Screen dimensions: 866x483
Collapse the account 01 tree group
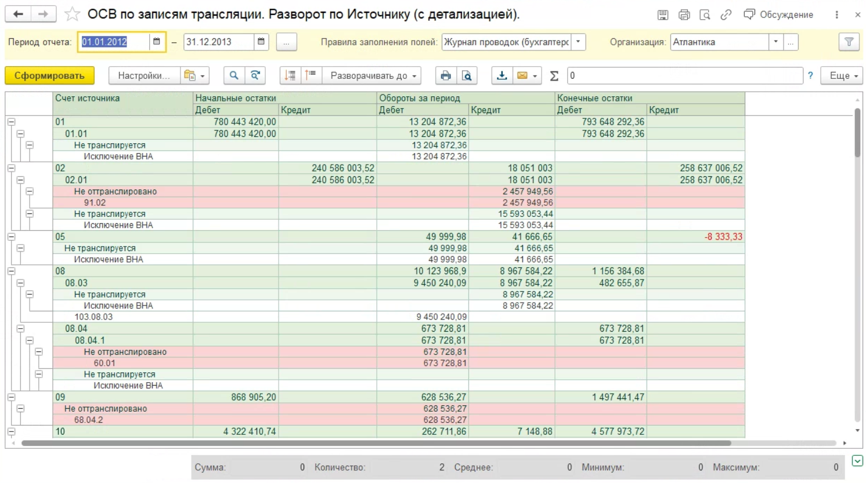11,122
